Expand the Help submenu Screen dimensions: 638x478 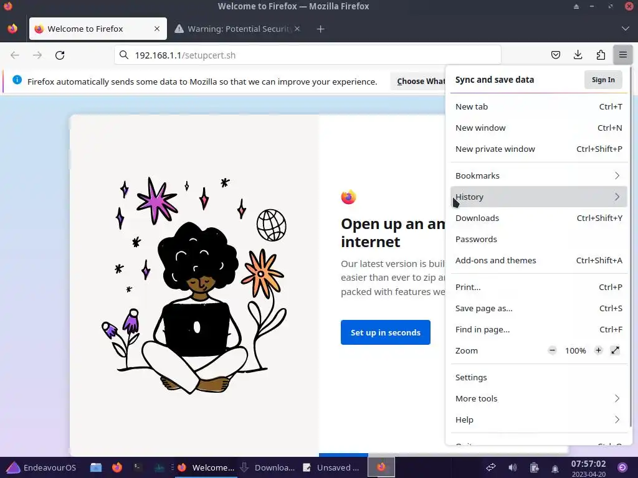[x=539, y=419]
